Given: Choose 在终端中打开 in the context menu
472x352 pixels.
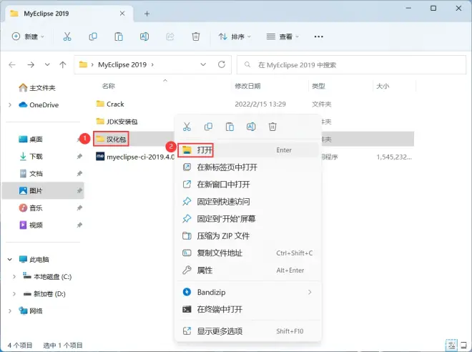Looking at the screenshot, I should tap(247, 309).
